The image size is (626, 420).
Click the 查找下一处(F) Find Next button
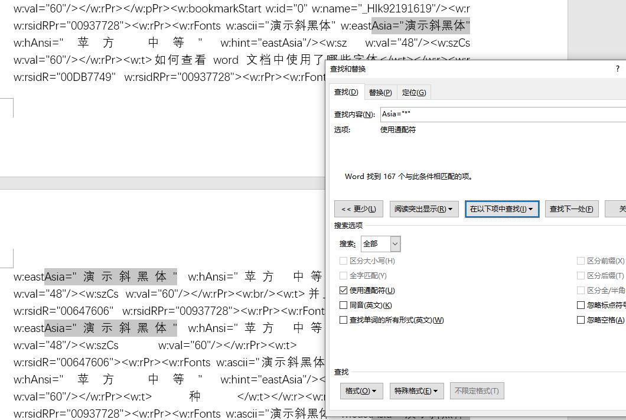[x=572, y=209]
